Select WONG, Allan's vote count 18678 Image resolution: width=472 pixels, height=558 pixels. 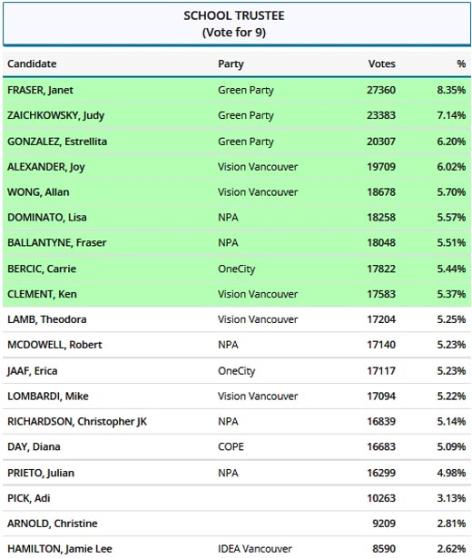pyautogui.click(x=381, y=192)
